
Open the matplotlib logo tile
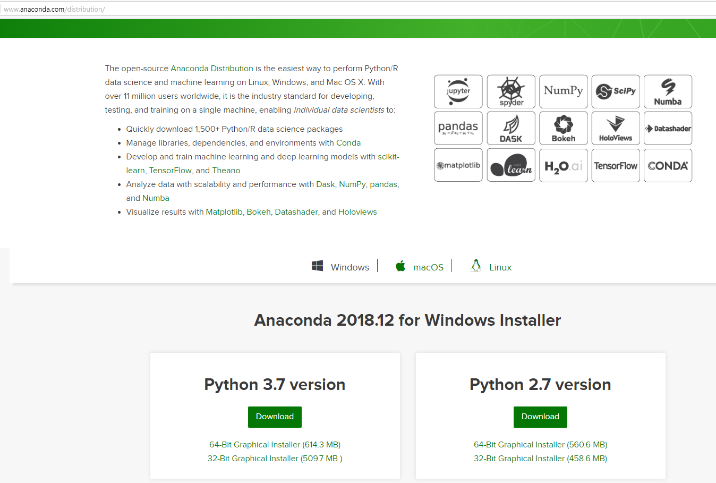click(x=458, y=165)
